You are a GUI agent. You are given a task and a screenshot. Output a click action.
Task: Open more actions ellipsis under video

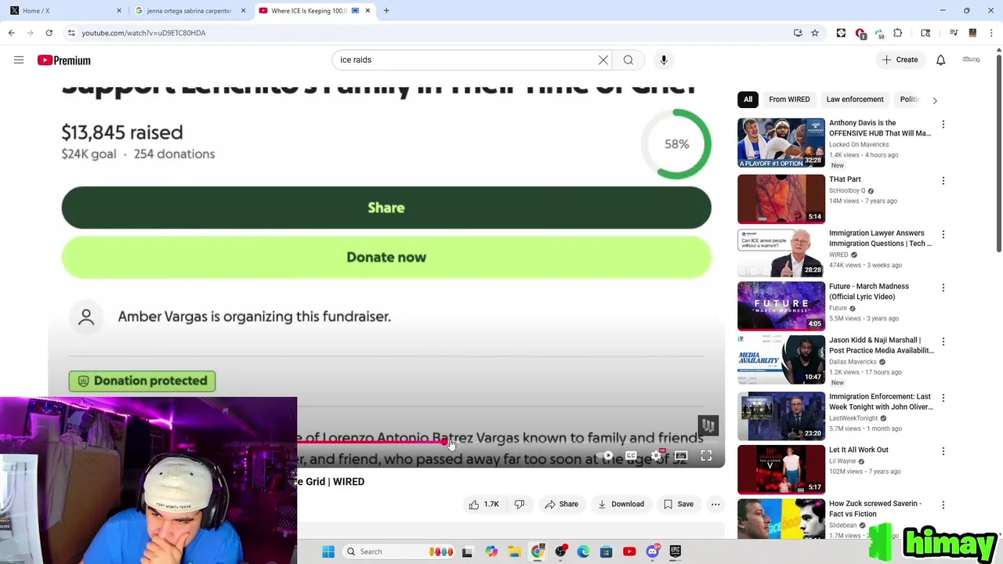coord(715,504)
